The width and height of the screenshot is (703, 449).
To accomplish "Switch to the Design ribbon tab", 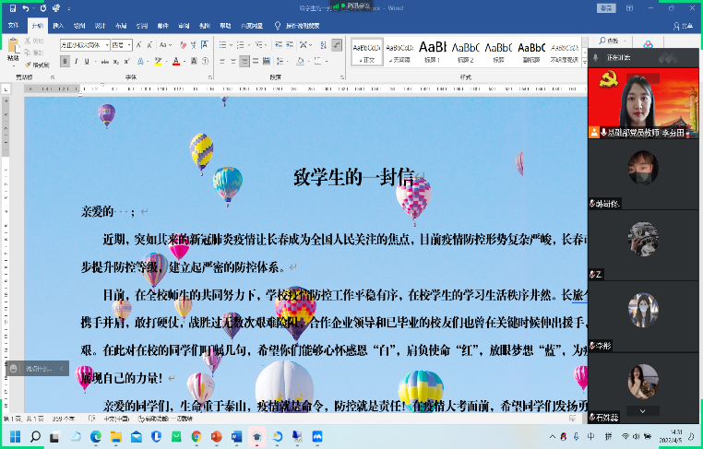I will (x=100, y=26).
